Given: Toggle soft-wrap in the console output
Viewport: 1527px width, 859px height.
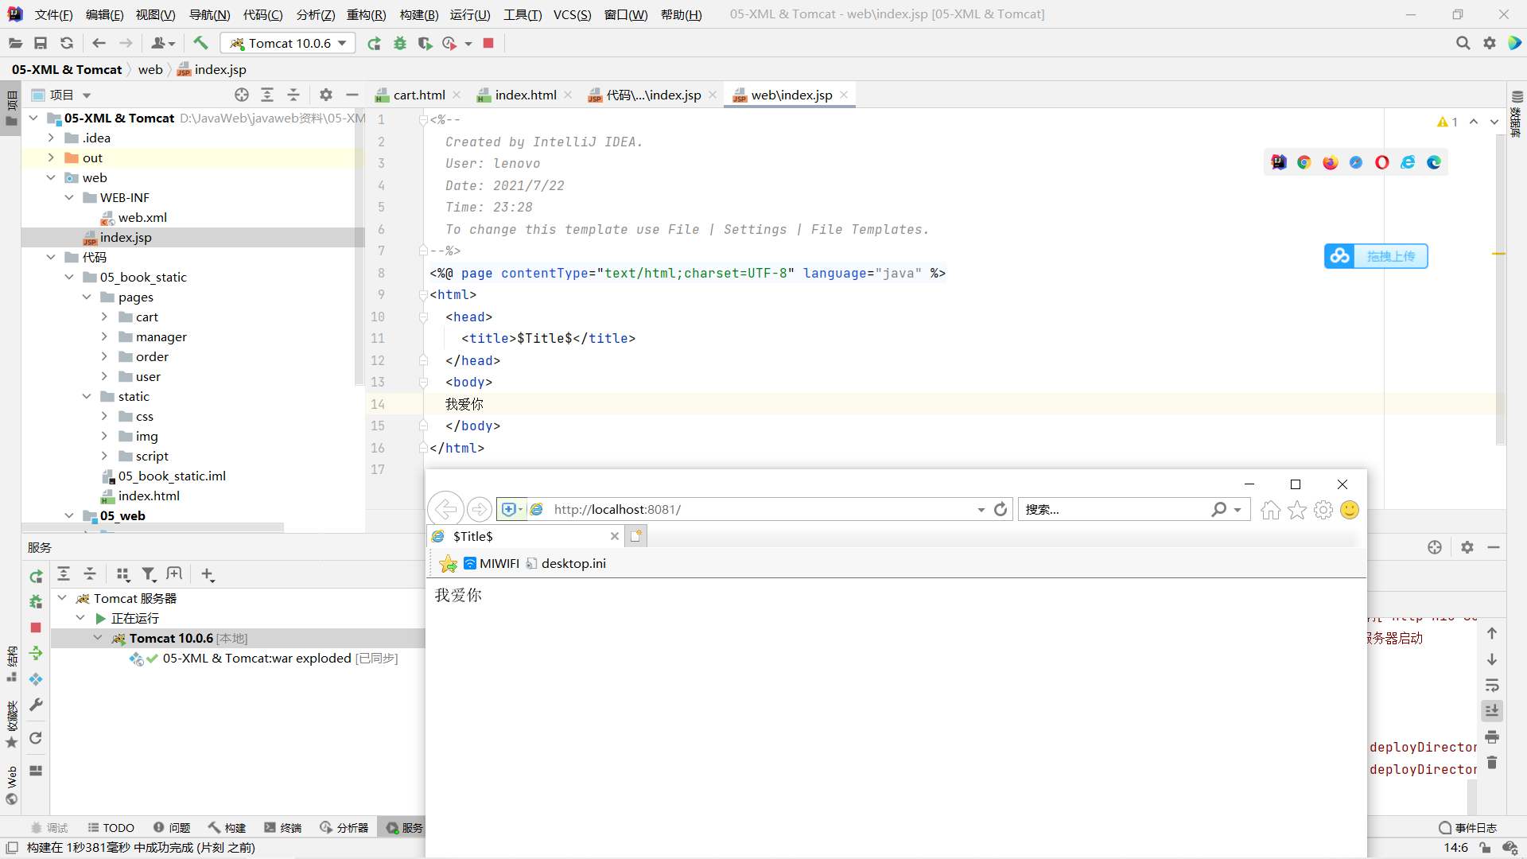Looking at the screenshot, I should [x=1492, y=685].
